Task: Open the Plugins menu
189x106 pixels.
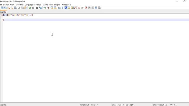Action: pos(57,5)
